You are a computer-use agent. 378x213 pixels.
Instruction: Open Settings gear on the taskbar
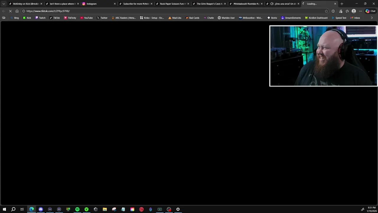coord(178,209)
